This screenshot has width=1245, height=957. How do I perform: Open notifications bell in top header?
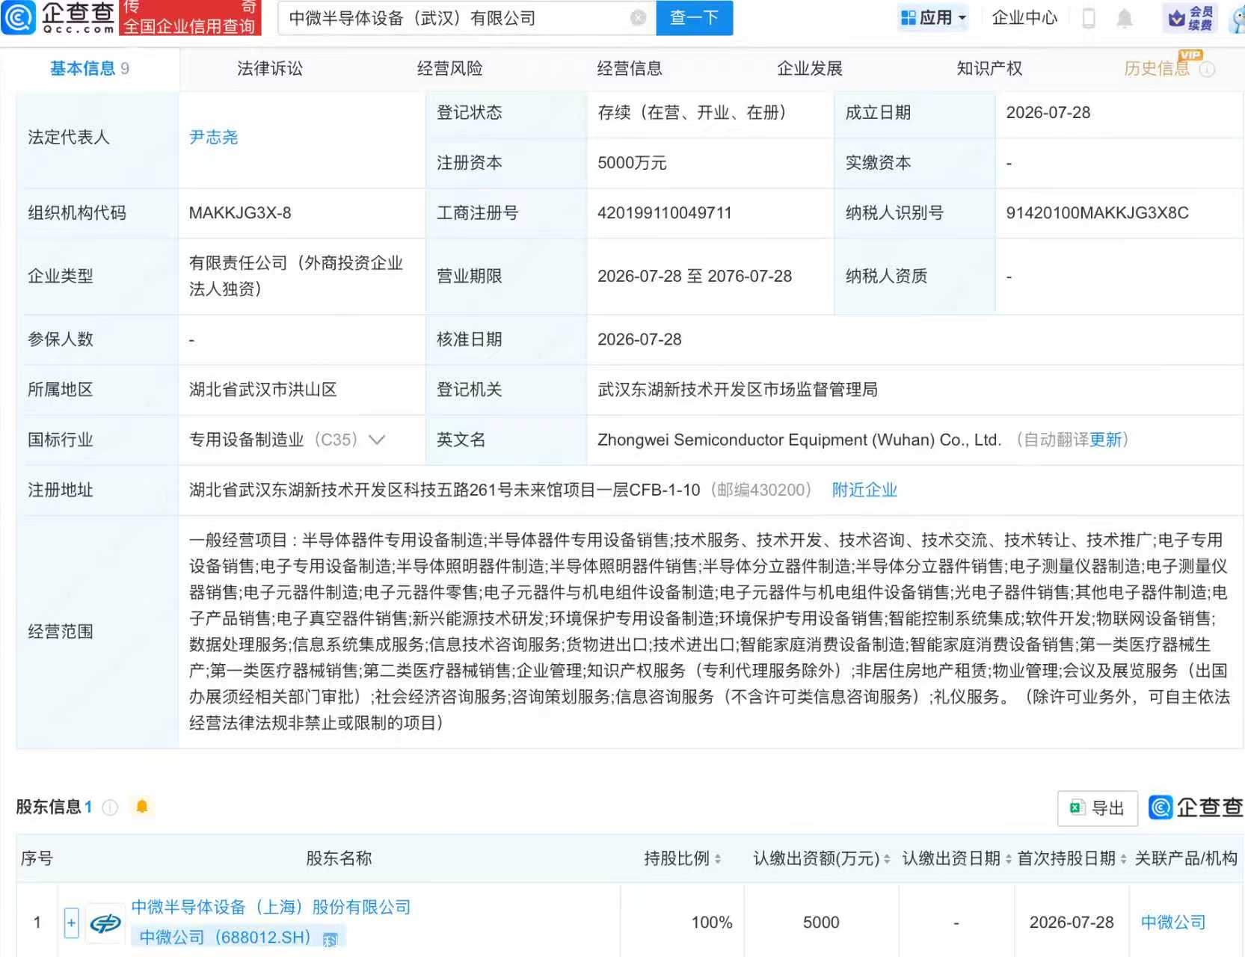click(x=1124, y=18)
